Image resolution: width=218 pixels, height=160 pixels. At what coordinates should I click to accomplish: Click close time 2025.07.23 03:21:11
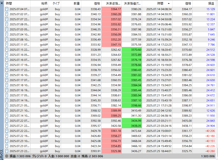point(159,121)
